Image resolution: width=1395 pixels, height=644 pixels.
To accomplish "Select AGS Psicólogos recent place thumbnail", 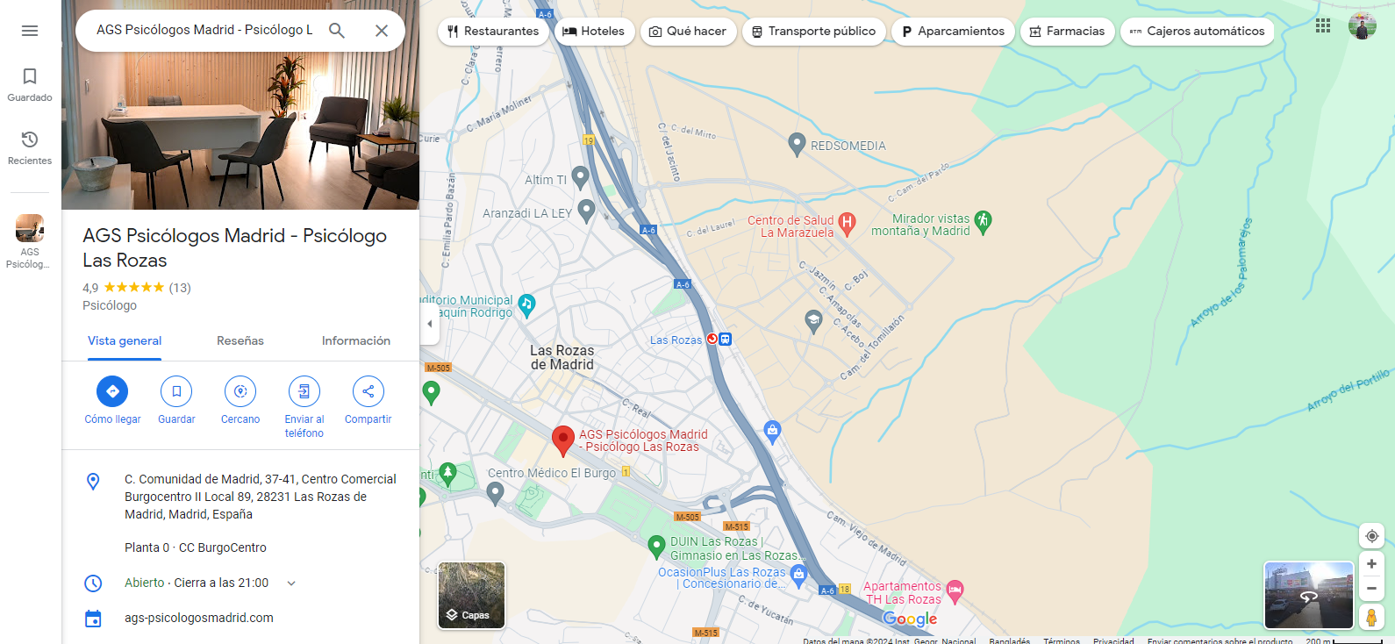I will [30, 228].
